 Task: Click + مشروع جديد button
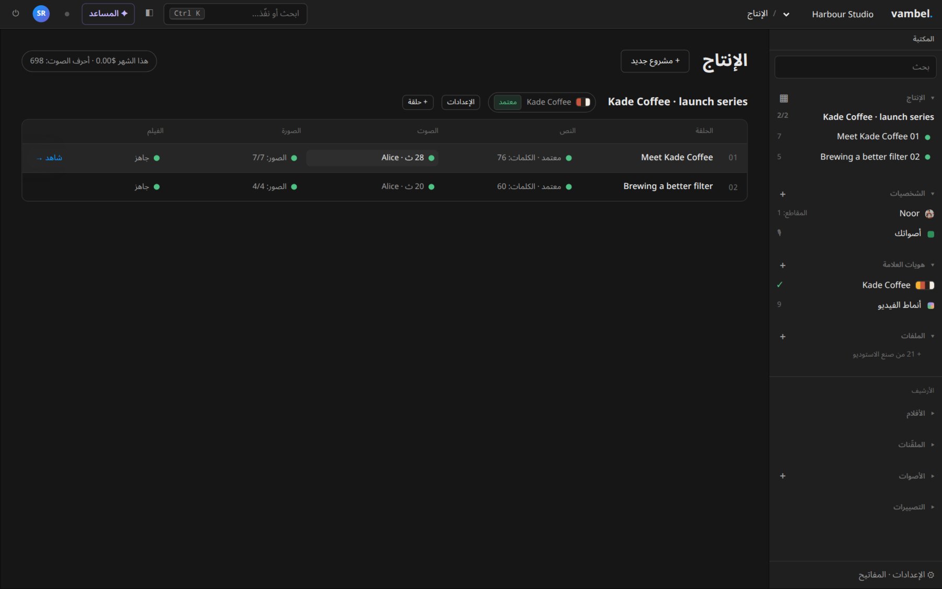pos(655,61)
